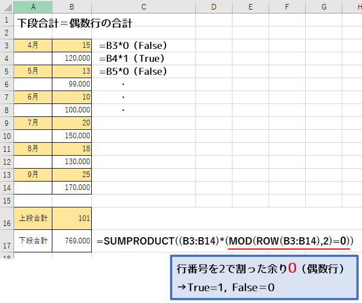
Task: Click the 下段合計 label cell in row 17
Action: coord(33,241)
